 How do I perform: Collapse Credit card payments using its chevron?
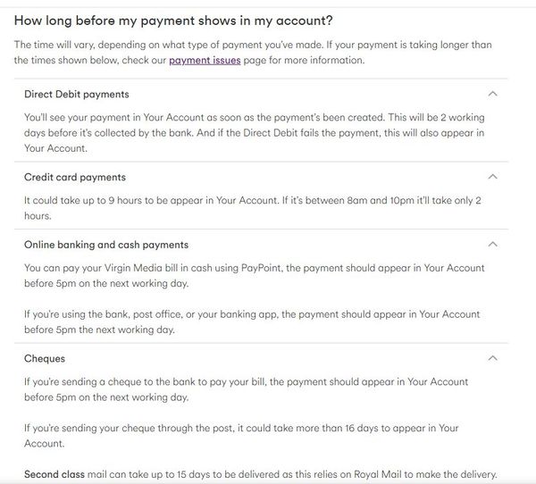[x=492, y=177]
